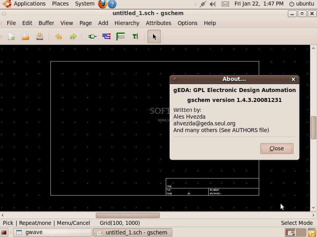Click the ahvezda@geda.seul.org email text
The image size is (318, 238).
click(204, 123)
